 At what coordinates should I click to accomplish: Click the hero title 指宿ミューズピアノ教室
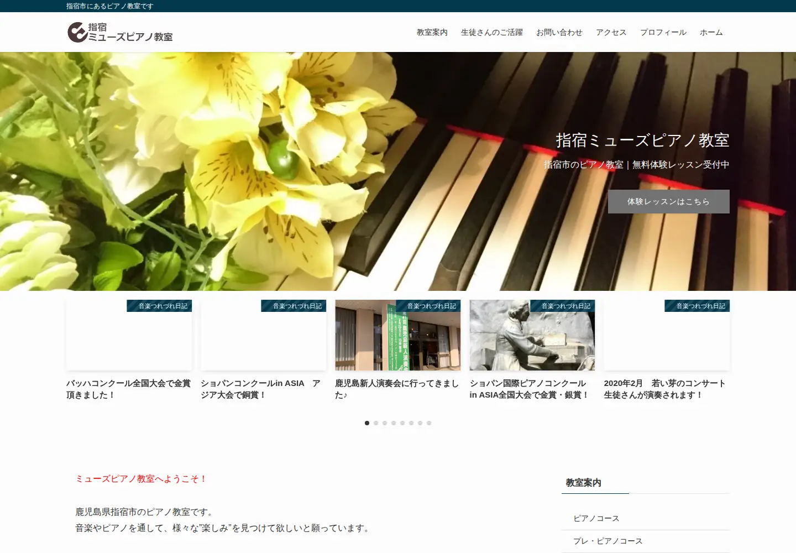click(642, 140)
